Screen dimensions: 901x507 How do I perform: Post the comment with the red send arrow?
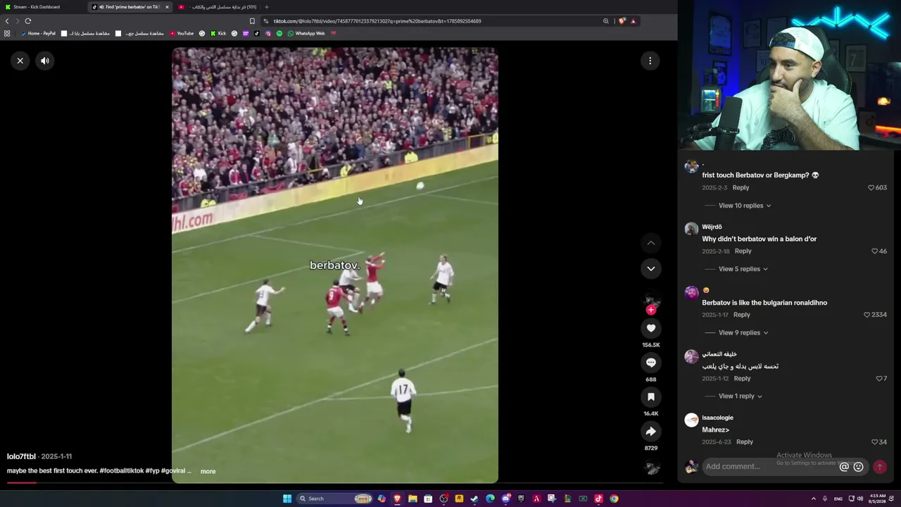coord(879,467)
